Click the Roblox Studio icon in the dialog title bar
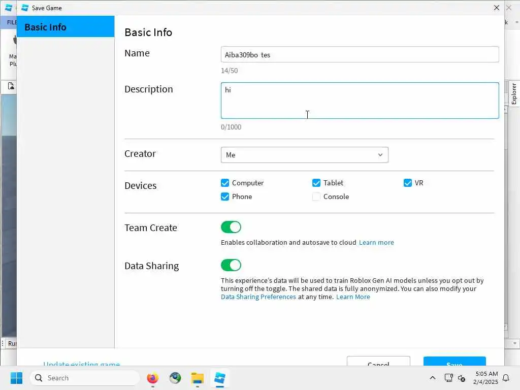 (25, 8)
